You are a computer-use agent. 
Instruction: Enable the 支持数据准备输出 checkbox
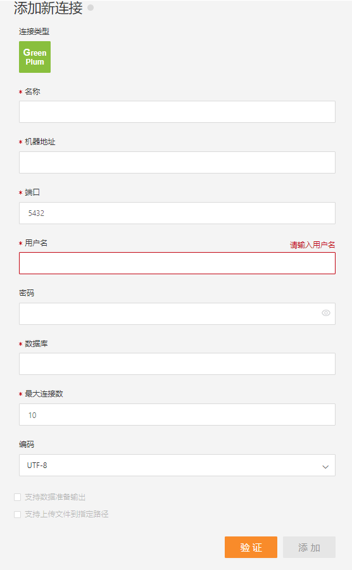(x=18, y=497)
